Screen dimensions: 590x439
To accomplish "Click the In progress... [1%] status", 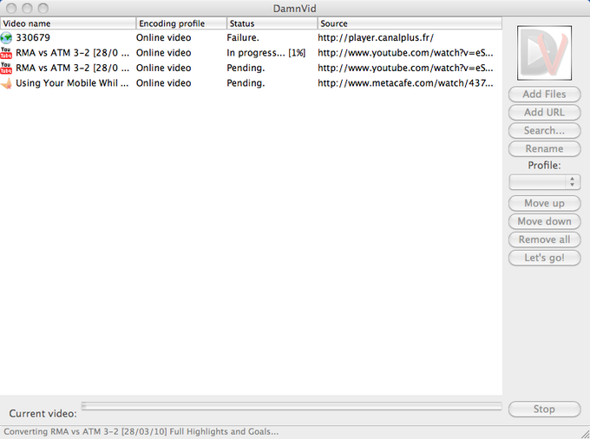I will tap(266, 53).
